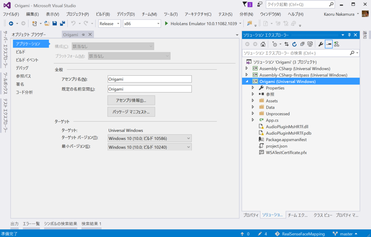This screenshot has height=237, width=371.
Task: Open the ツール(T) menu
Action: 171,14
